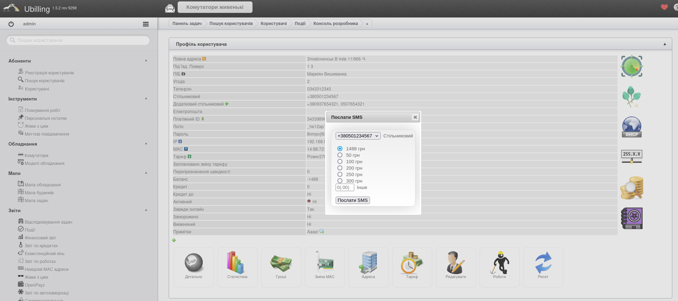Open Зміна MAC network card icon

tap(324, 263)
